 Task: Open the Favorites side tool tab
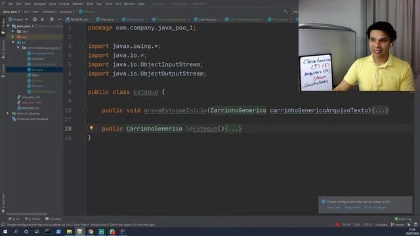click(3, 203)
